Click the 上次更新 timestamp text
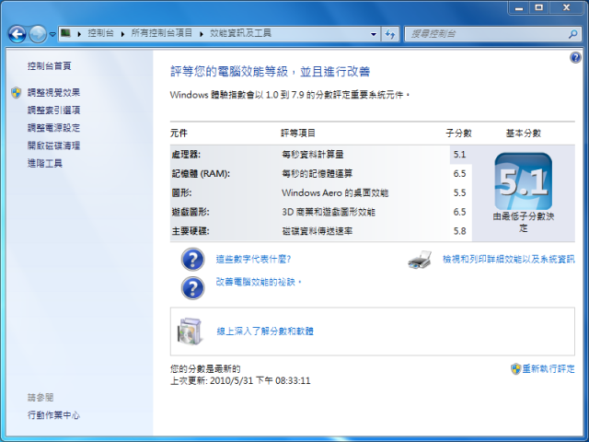This screenshot has height=442, width=589. pos(240,380)
